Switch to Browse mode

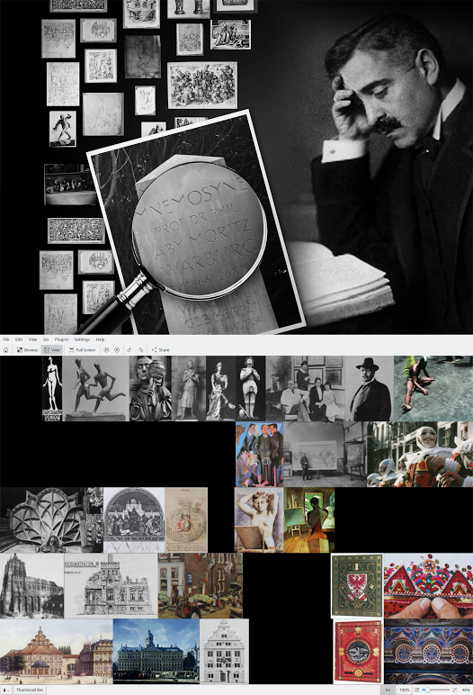[x=27, y=350]
